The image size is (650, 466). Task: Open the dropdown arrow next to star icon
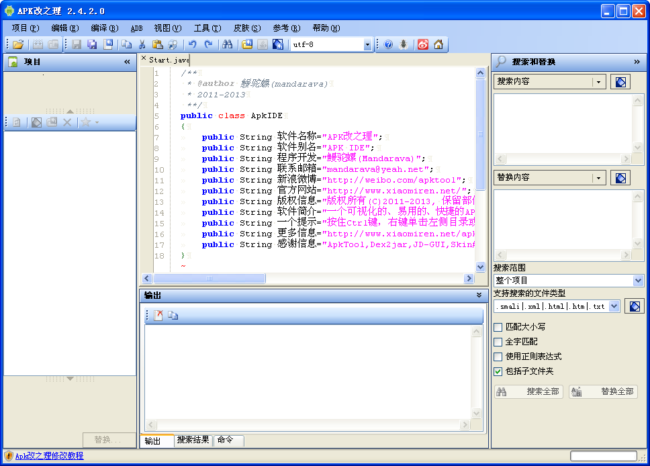coord(97,122)
